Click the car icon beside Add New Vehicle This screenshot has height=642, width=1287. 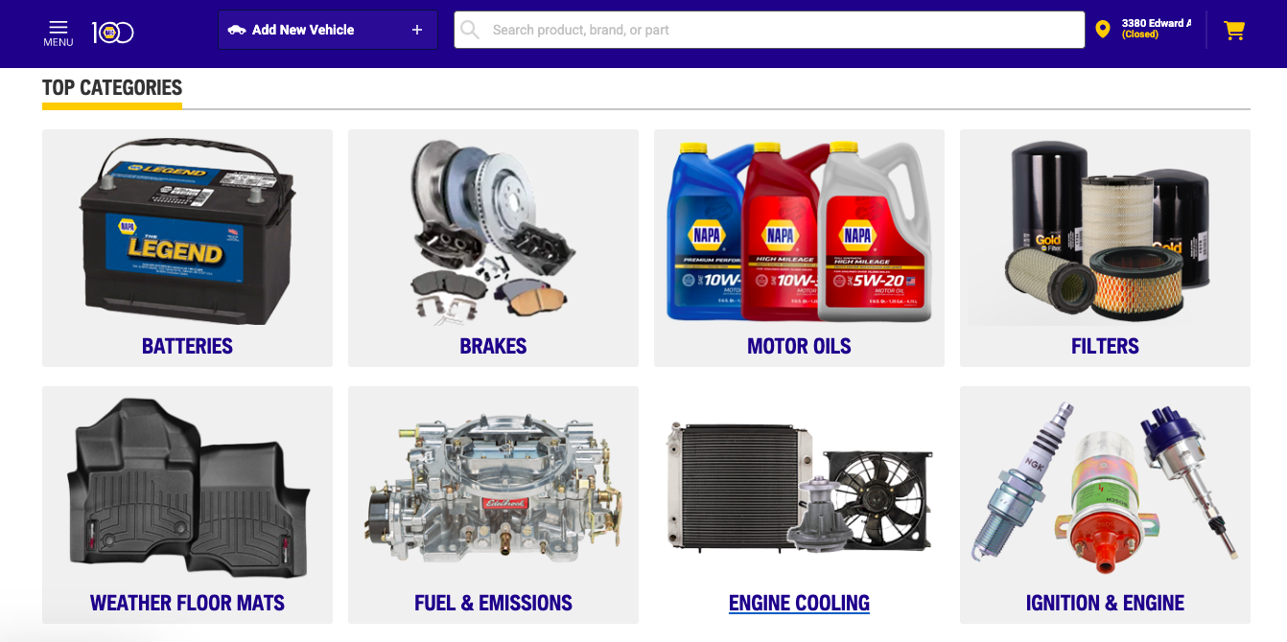pyautogui.click(x=237, y=30)
